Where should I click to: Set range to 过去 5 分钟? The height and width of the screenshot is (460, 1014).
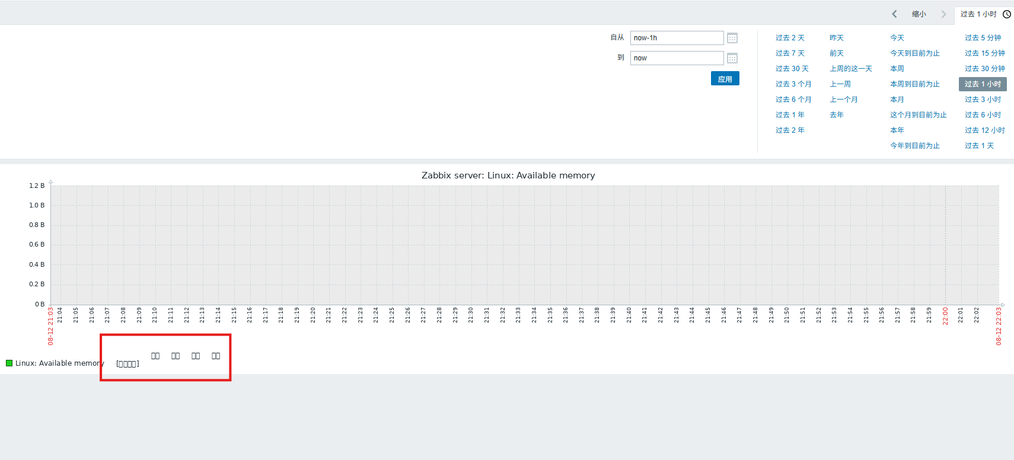[x=983, y=38]
